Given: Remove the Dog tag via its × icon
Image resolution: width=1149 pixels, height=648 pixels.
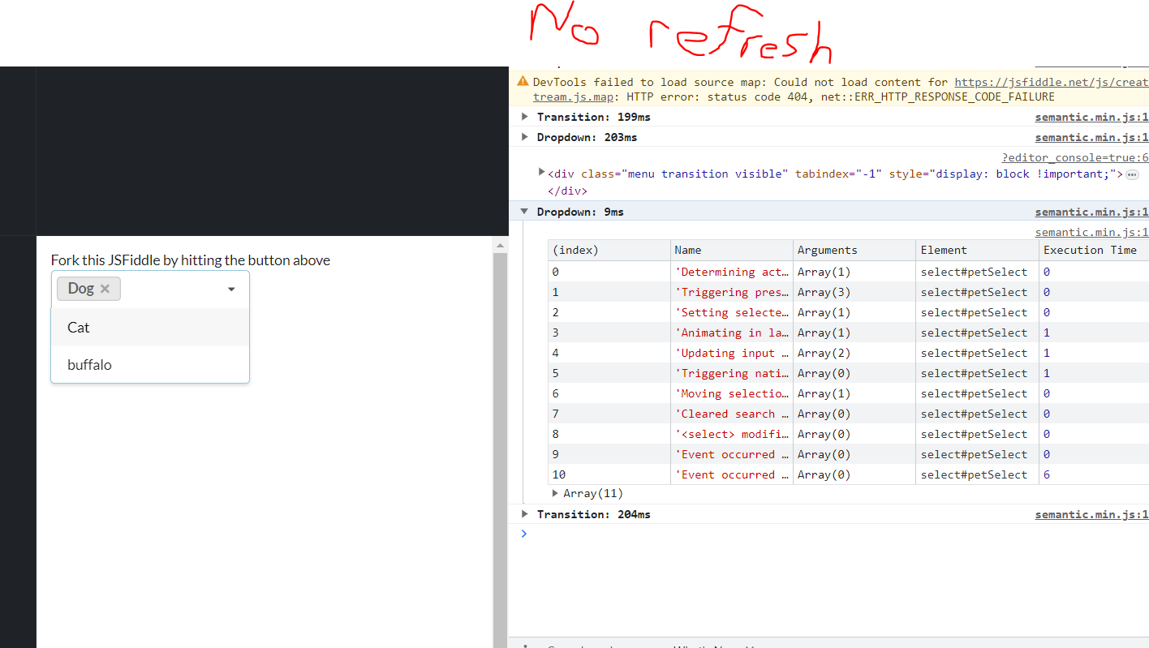Looking at the screenshot, I should [105, 288].
